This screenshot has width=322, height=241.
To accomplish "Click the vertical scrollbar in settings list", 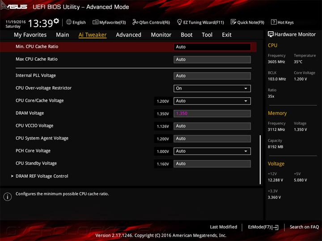I will [260, 159].
